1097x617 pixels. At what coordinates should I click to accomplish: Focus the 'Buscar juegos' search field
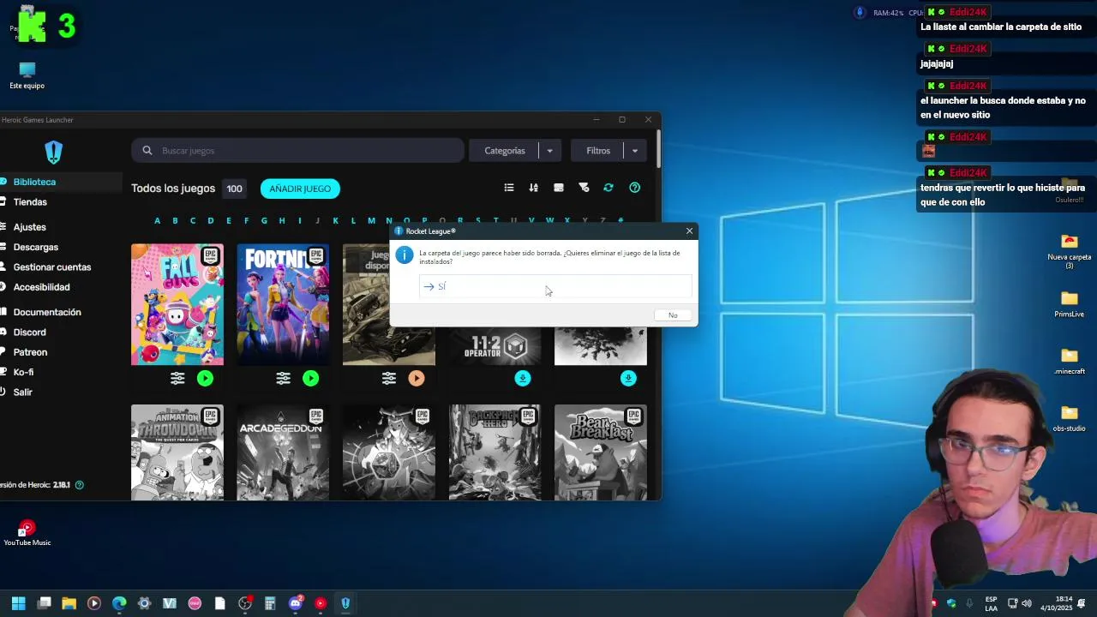coord(297,151)
